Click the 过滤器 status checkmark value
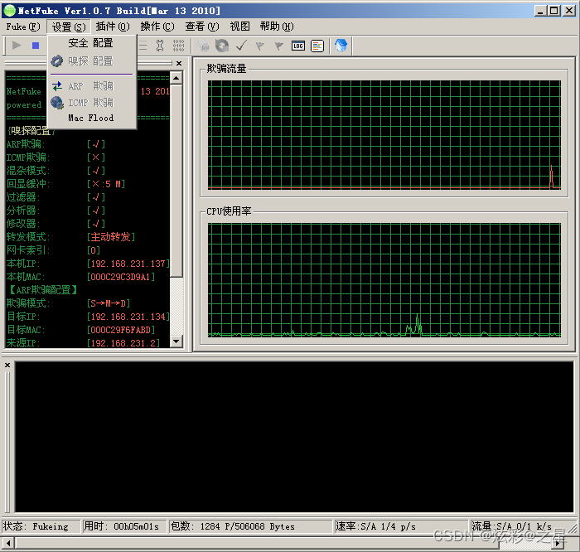The image size is (580, 552). [x=96, y=197]
